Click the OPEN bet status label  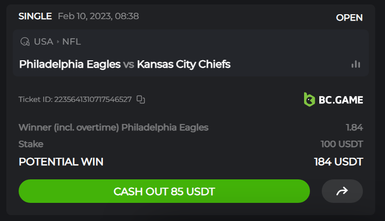point(349,18)
